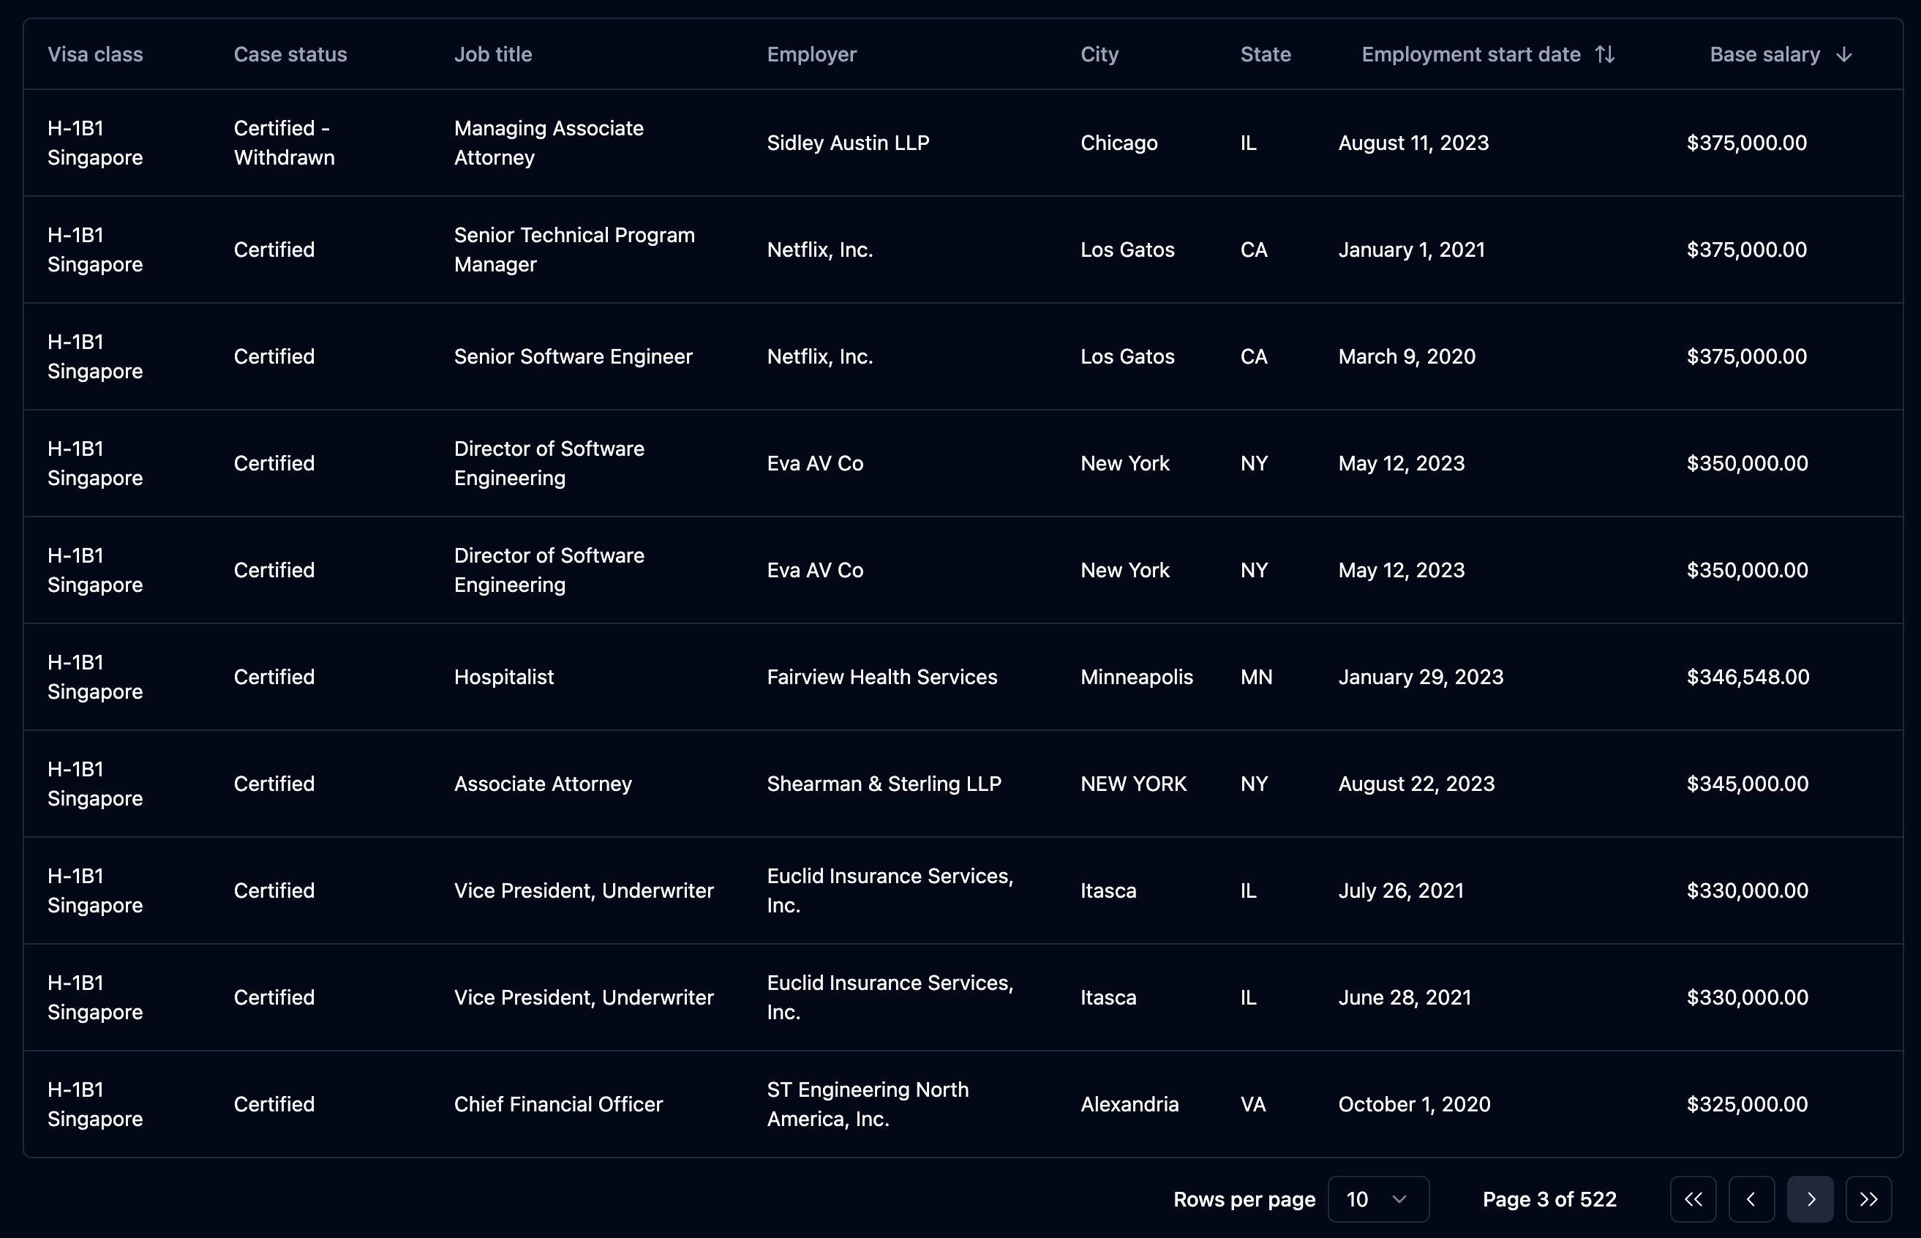Jump to last page button

coord(1869,1199)
